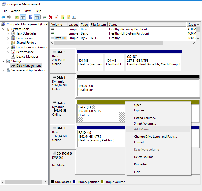Choose Shrink Volume... from context menu
Screen dimensions: 202x191
click(x=158, y=123)
